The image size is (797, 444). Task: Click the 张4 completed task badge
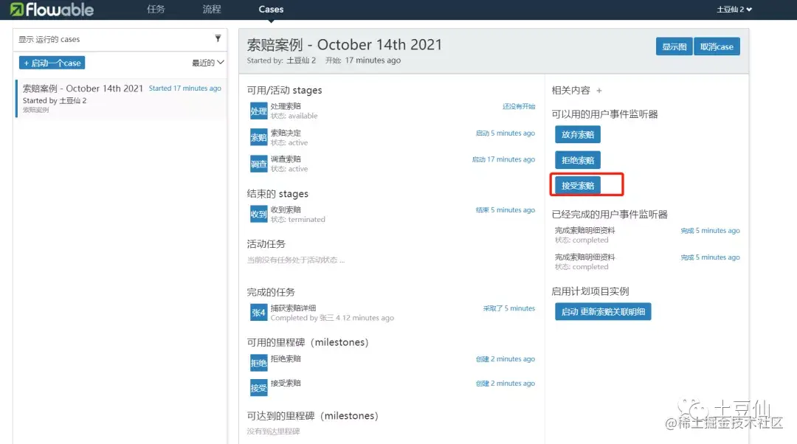pos(258,313)
